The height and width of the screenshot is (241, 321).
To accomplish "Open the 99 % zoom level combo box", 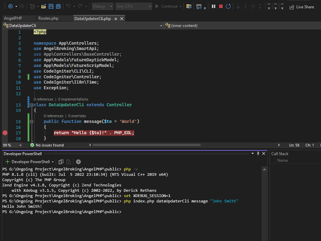I will point(12,145).
